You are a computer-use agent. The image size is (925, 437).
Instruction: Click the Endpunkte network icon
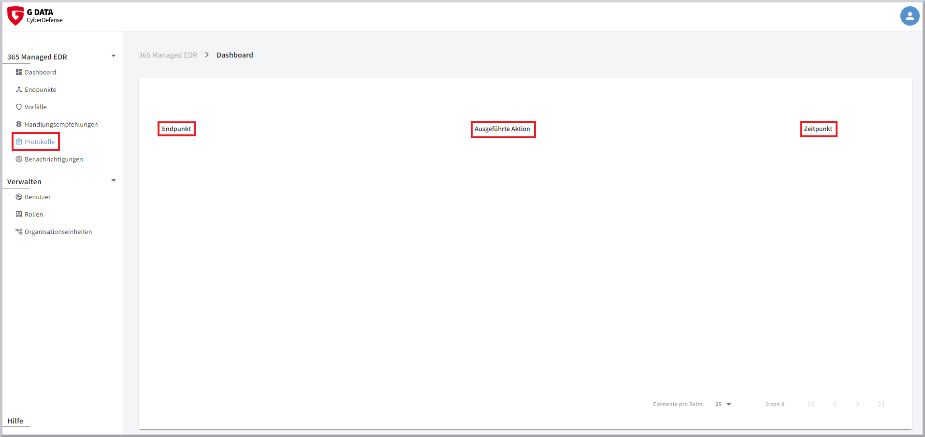19,89
